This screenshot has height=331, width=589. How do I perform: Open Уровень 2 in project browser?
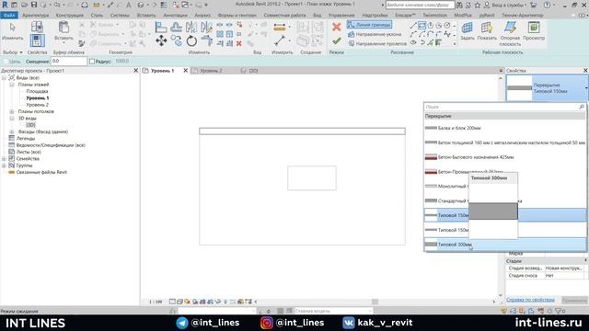tap(37, 105)
